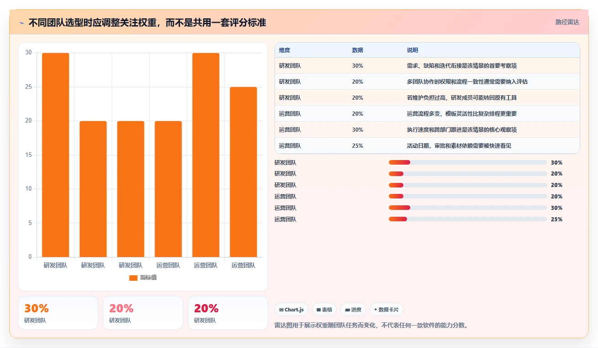Viewport: 598px width, 348px height.
Task: Click the row 需求、缺陷和迭代衔接是该情景的首要考察项
Action: [427, 66]
